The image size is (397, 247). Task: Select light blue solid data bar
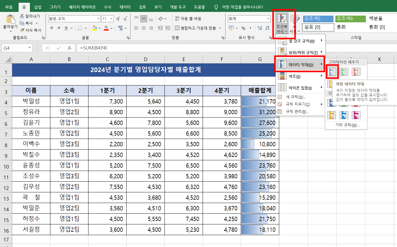coord(344,115)
